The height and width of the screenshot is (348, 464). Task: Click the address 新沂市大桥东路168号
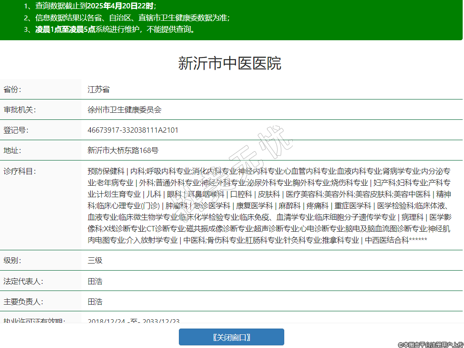(123, 150)
